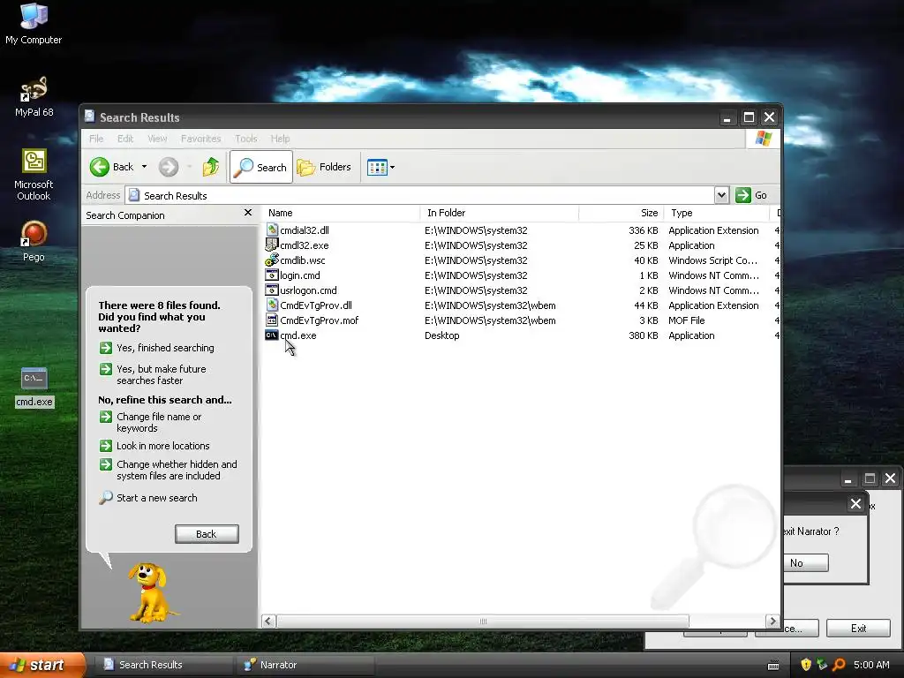
Task: Click the Address field text
Action: (176, 196)
